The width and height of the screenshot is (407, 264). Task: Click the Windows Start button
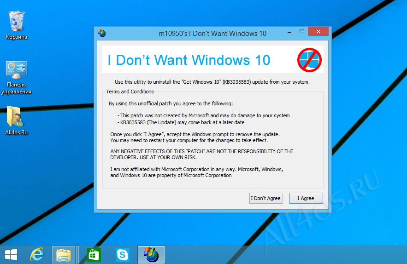pos(11,255)
